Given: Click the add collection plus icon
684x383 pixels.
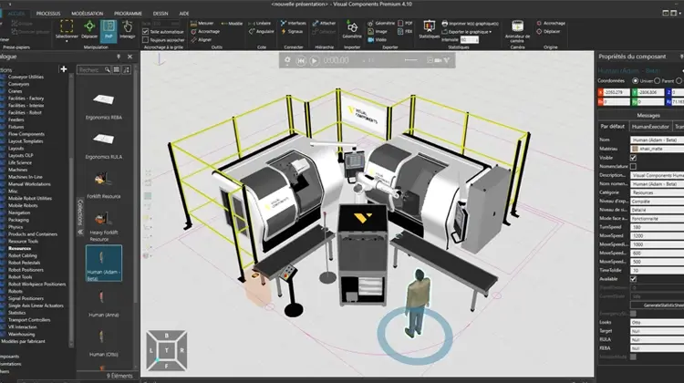Looking at the screenshot, I should 64,69.
